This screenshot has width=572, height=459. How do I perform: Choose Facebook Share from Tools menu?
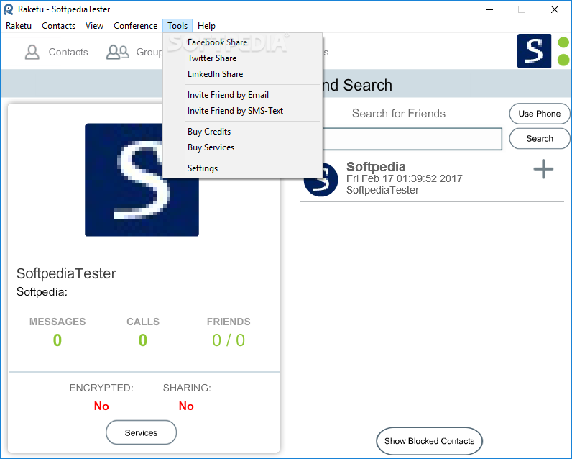coord(243,42)
